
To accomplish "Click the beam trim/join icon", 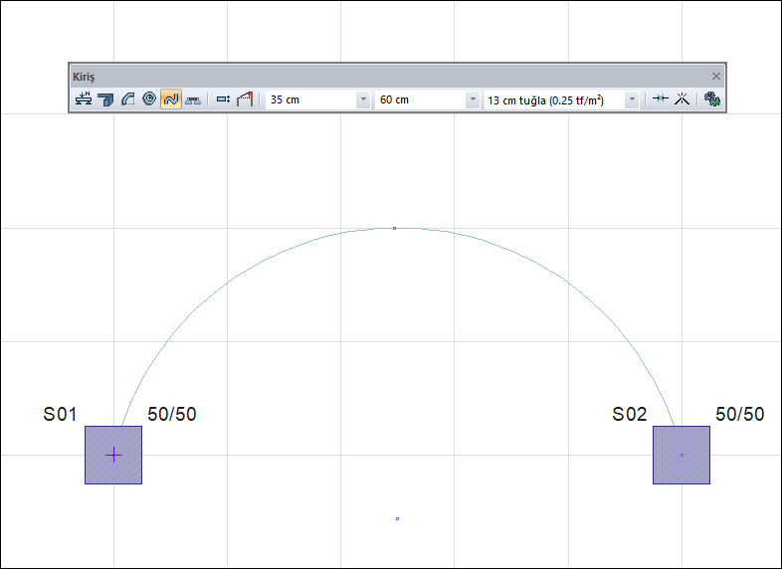I will pyautogui.click(x=660, y=99).
